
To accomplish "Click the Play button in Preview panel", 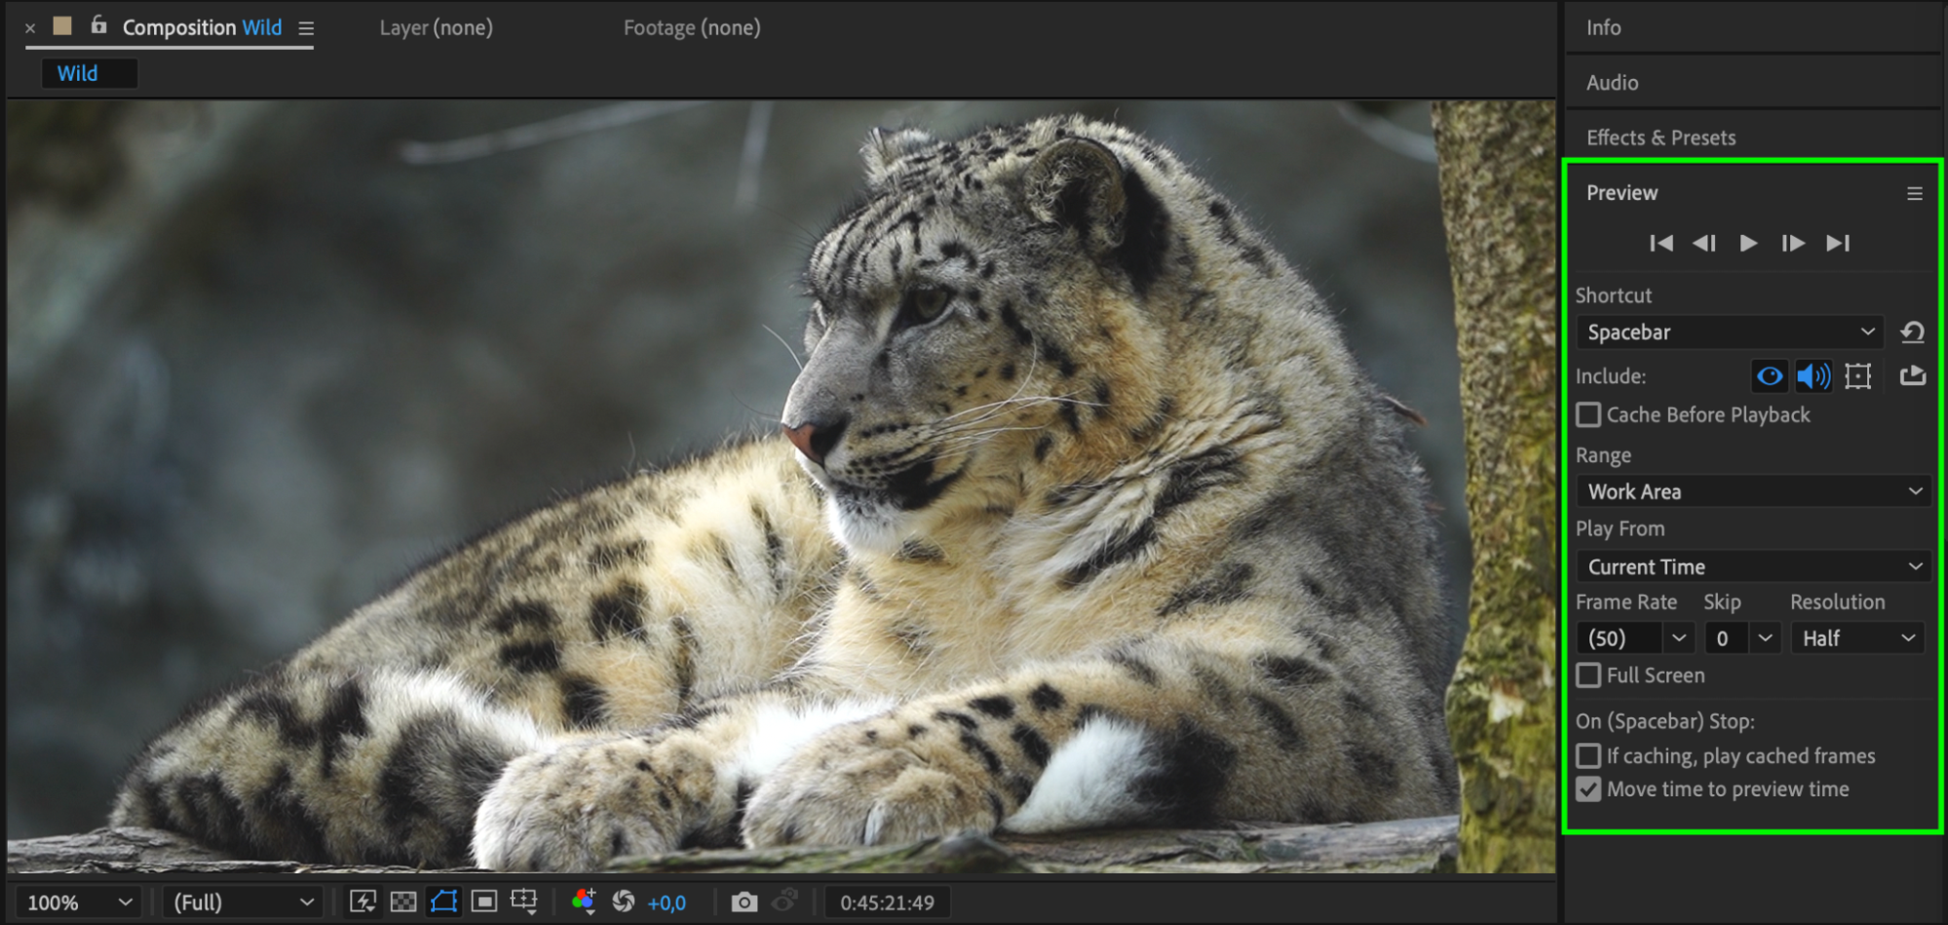I will (1748, 243).
